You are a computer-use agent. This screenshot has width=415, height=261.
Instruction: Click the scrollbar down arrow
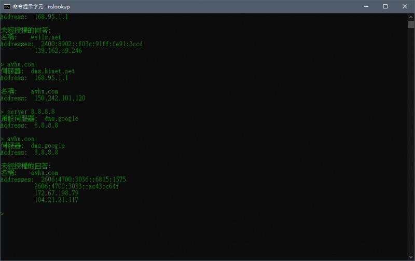[x=411, y=257]
